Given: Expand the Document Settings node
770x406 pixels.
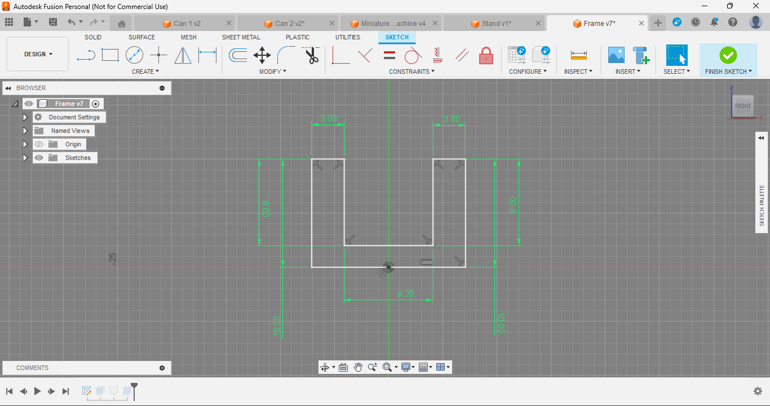Looking at the screenshot, I should click(x=25, y=117).
